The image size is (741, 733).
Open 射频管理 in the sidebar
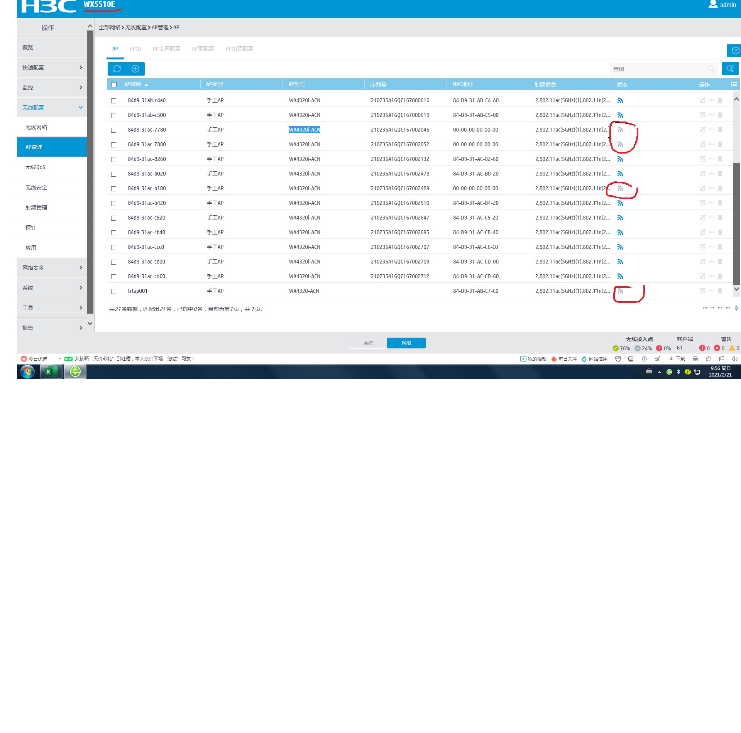pyautogui.click(x=36, y=208)
